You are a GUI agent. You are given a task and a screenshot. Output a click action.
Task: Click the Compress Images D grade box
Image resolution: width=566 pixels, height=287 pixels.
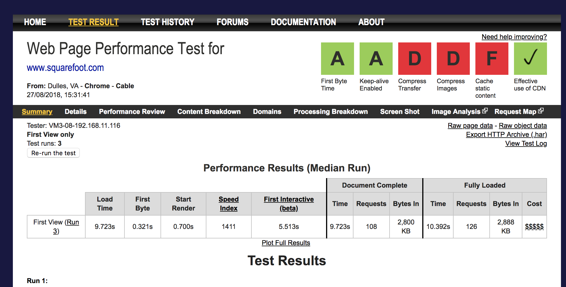(x=453, y=59)
